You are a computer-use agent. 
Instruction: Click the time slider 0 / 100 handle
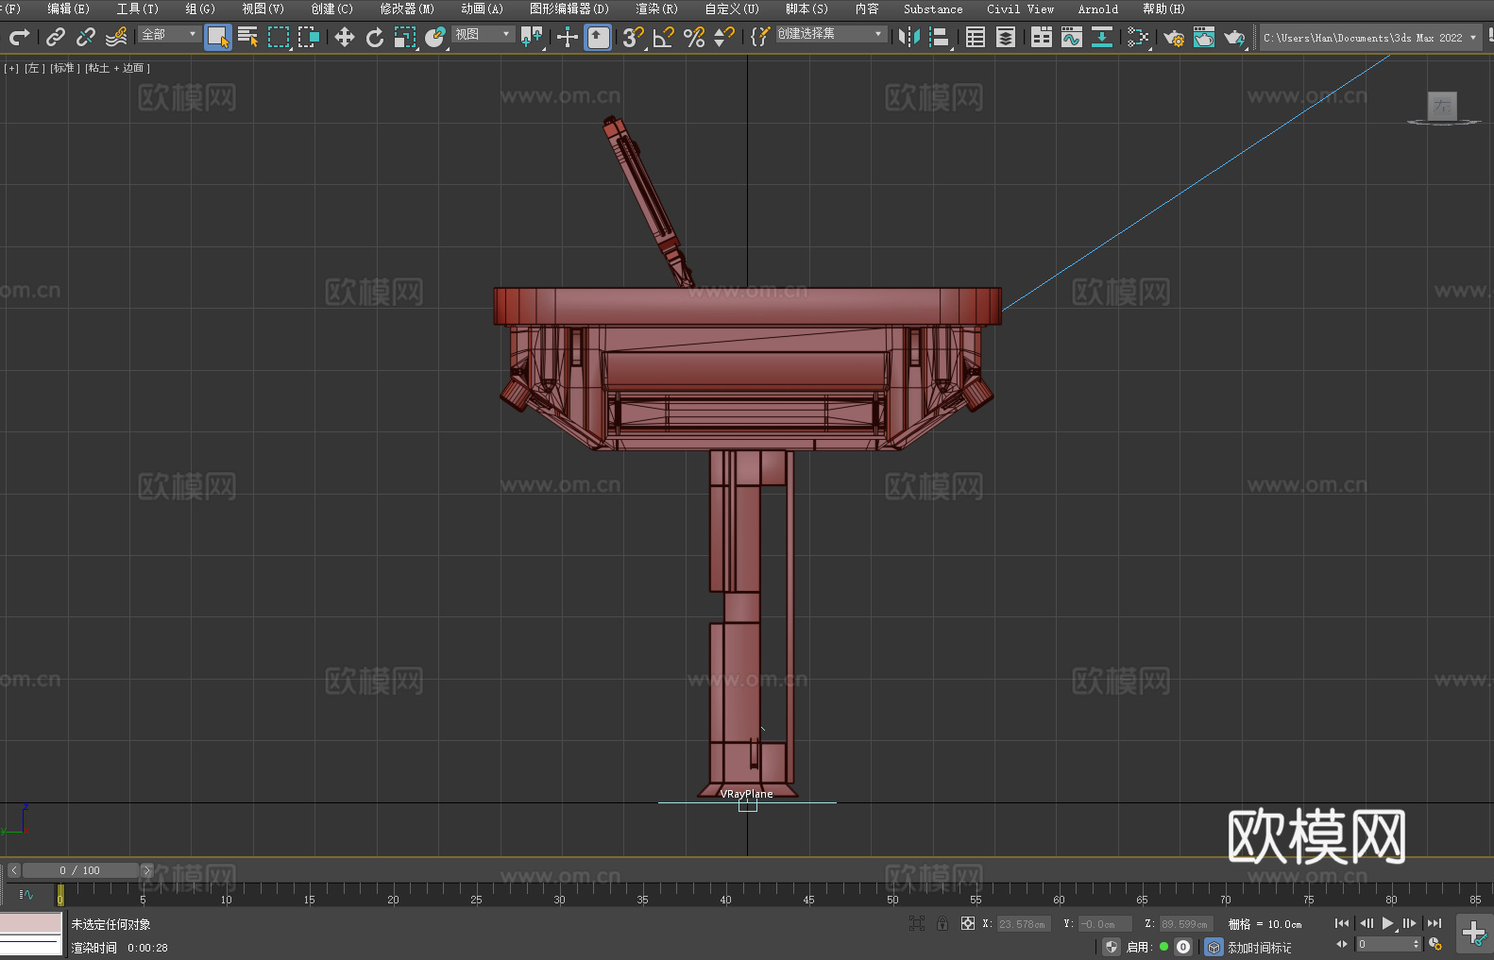point(80,870)
